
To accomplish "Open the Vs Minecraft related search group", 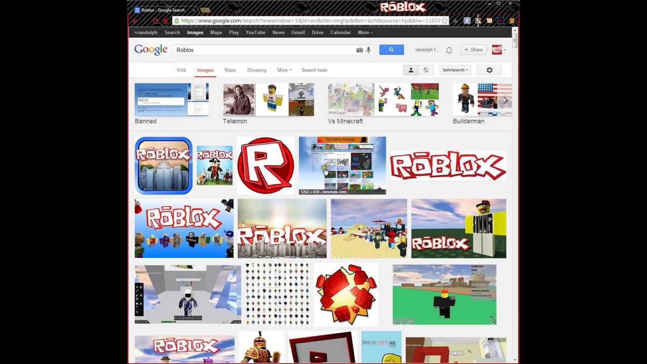I will tap(383, 104).
